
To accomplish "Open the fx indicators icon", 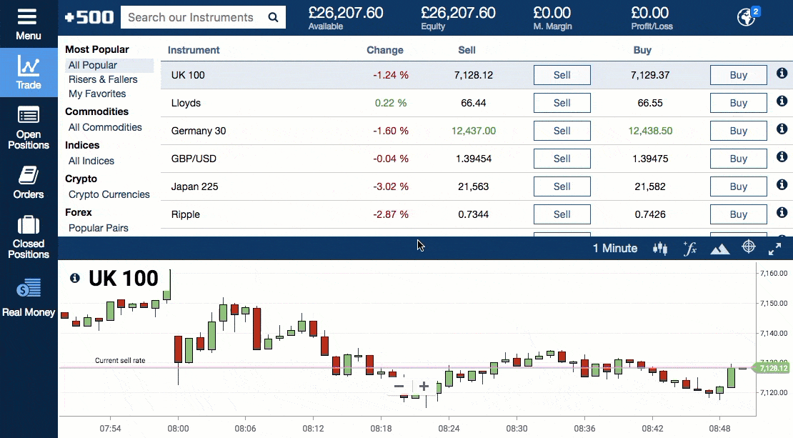I will (x=690, y=249).
